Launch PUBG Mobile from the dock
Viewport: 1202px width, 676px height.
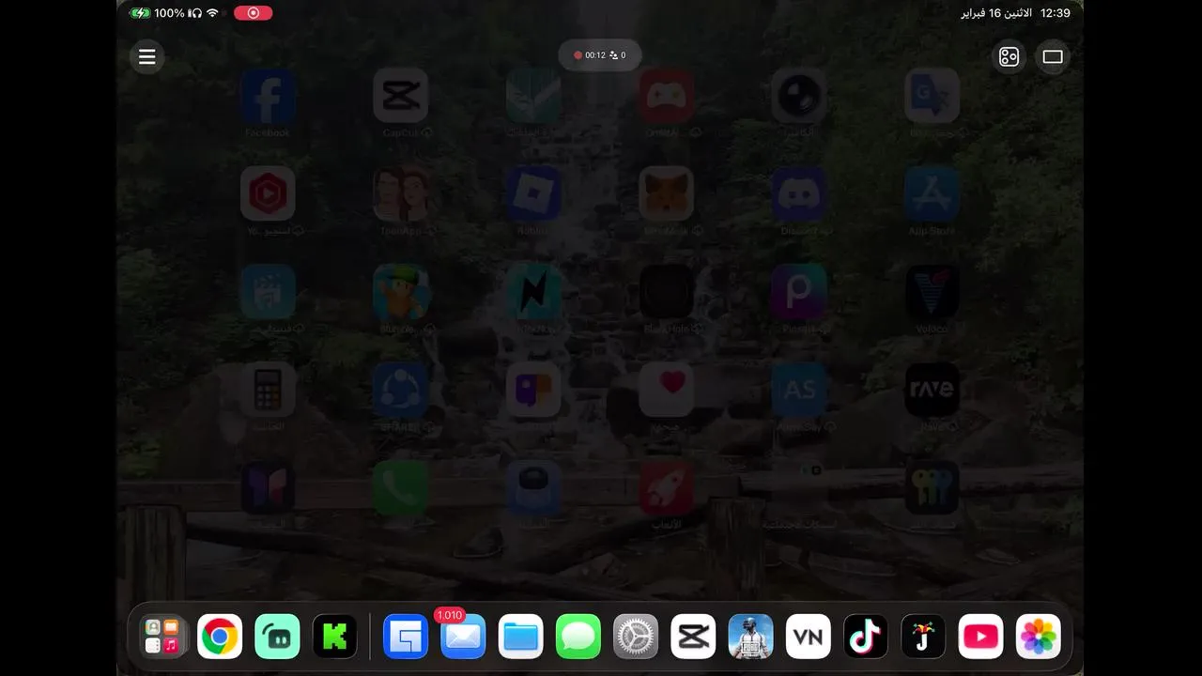click(x=750, y=638)
